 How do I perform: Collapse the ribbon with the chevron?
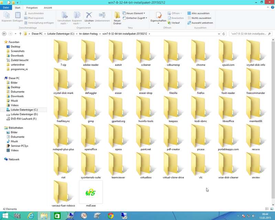point(268,7)
